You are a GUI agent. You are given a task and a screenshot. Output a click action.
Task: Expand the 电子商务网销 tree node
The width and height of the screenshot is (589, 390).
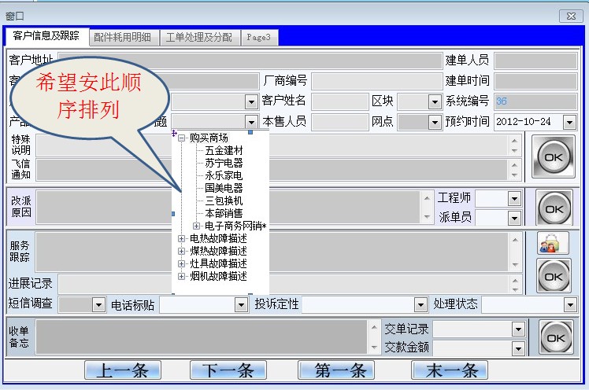tap(197, 226)
